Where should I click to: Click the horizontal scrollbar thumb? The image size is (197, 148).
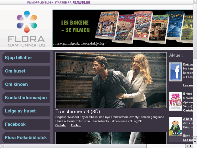[x=75, y=146]
